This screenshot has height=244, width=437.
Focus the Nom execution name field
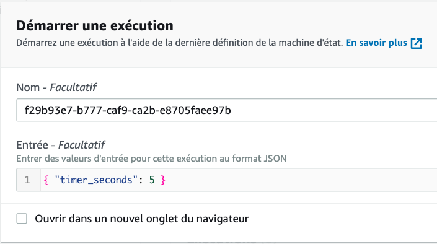coord(227,110)
